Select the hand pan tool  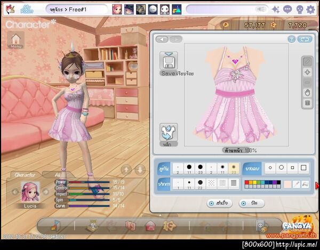pos(307,93)
